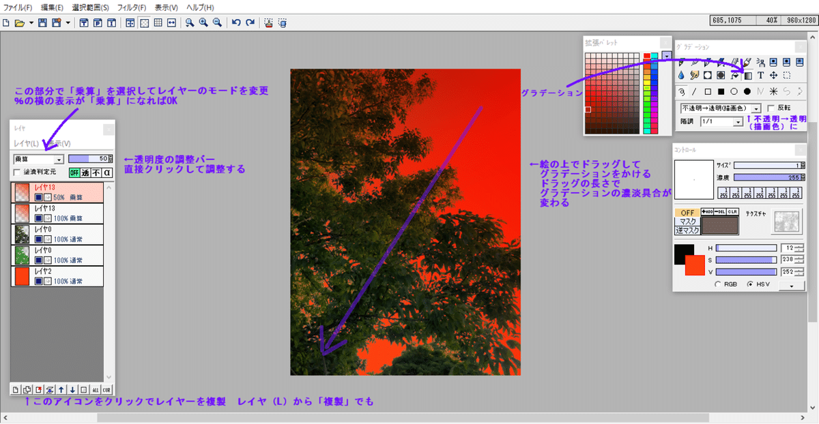Open the layer blend mode dropdown showing 乗算
The height and width of the screenshot is (424, 819).
click(38, 159)
